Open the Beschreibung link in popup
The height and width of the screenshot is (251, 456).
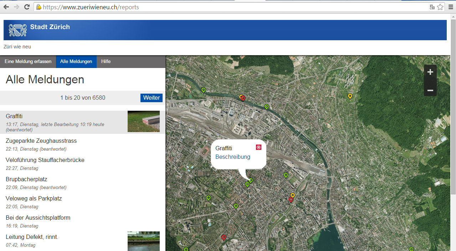[232, 157]
